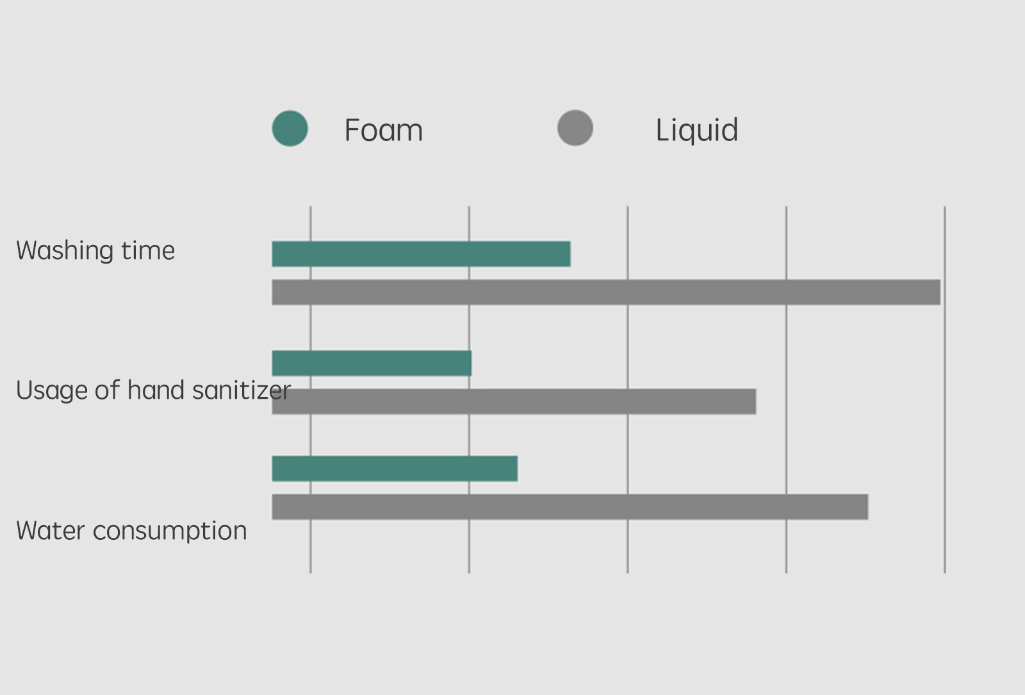Select the Liquid legend label
Viewport: 1025px width, 695px height.
point(697,130)
